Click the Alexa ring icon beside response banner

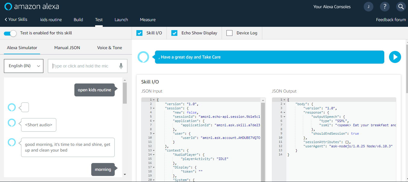pyautogui.click(x=143, y=57)
